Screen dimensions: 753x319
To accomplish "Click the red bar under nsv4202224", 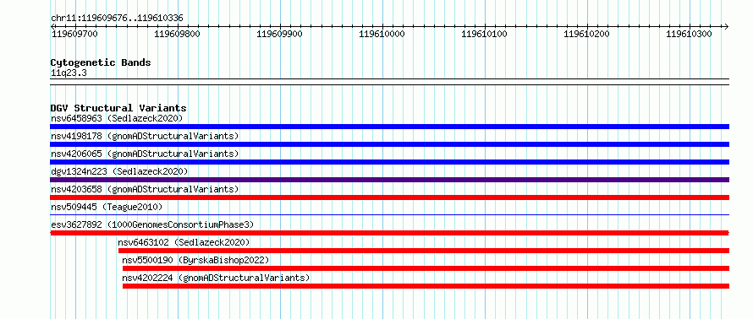I will point(426,286).
